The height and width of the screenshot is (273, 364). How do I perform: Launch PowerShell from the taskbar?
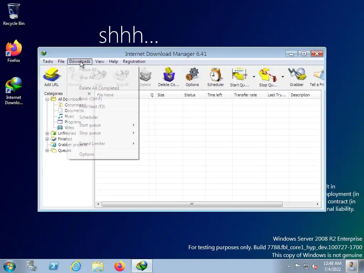[x=54, y=266]
